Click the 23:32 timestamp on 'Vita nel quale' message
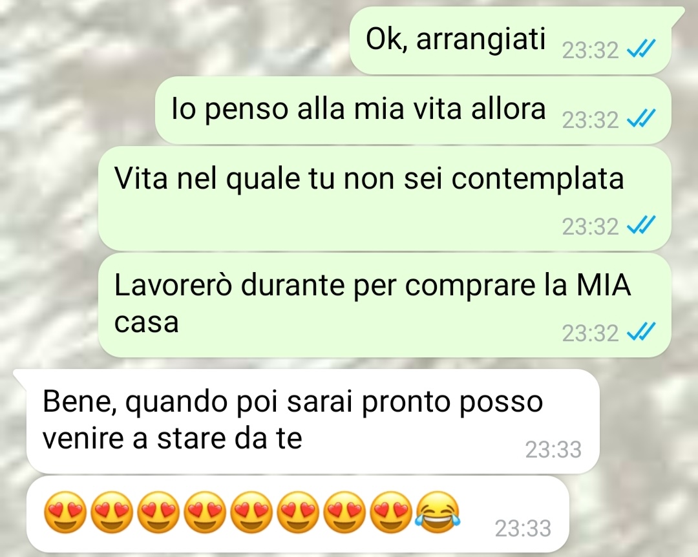The height and width of the screenshot is (557, 698). [590, 226]
